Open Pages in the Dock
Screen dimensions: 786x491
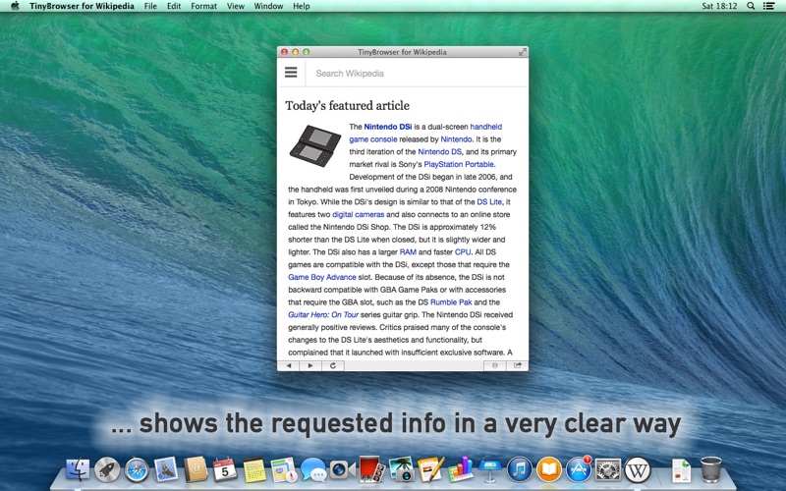click(431, 469)
